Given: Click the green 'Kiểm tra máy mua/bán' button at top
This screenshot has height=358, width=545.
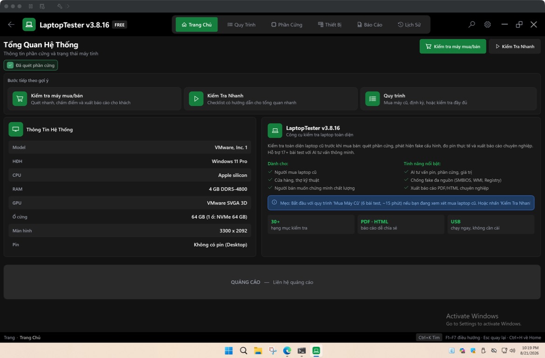Looking at the screenshot, I should [x=453, y=46].
